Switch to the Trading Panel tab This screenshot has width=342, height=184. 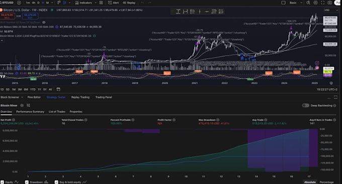(x=104, y=97)
